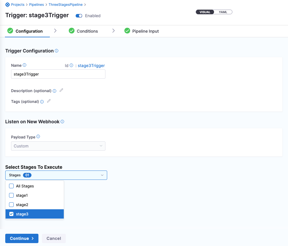Switch to YAML view

[x=223, y=12]
